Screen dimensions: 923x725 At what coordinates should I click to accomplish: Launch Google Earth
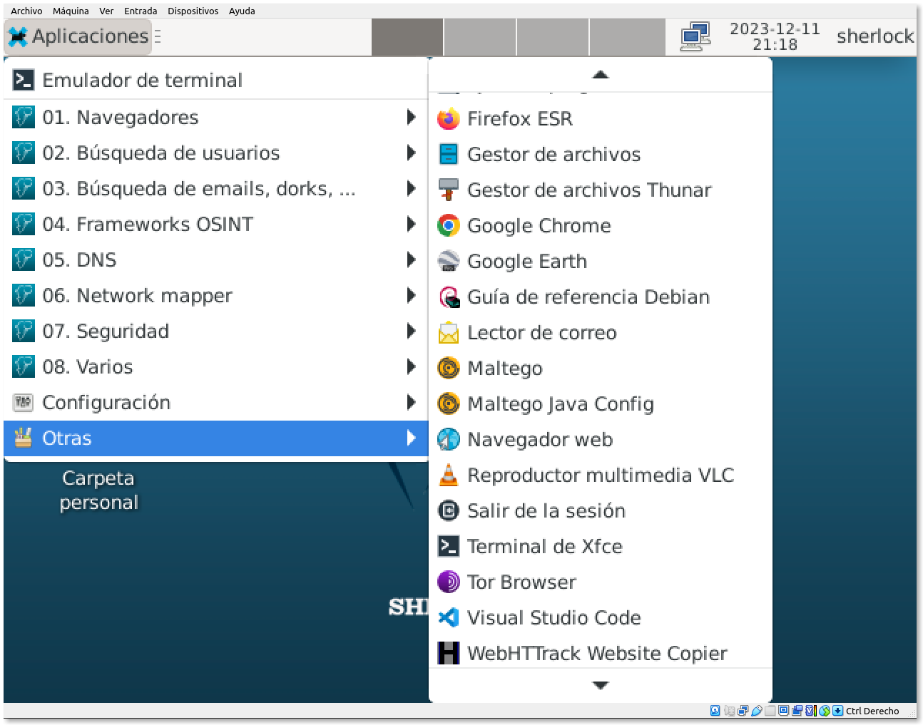point(601,261)
